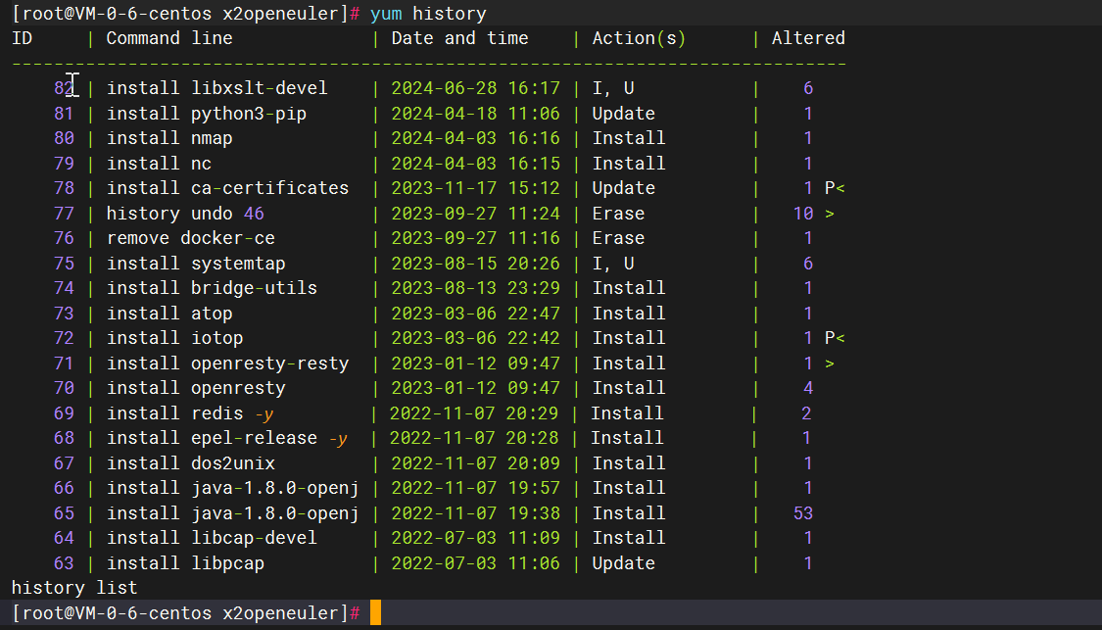The height and width of the screenshot is (630, 1102).
Task: Click the Altered column header
Action: pyautogui.click(x=808, y=38)
